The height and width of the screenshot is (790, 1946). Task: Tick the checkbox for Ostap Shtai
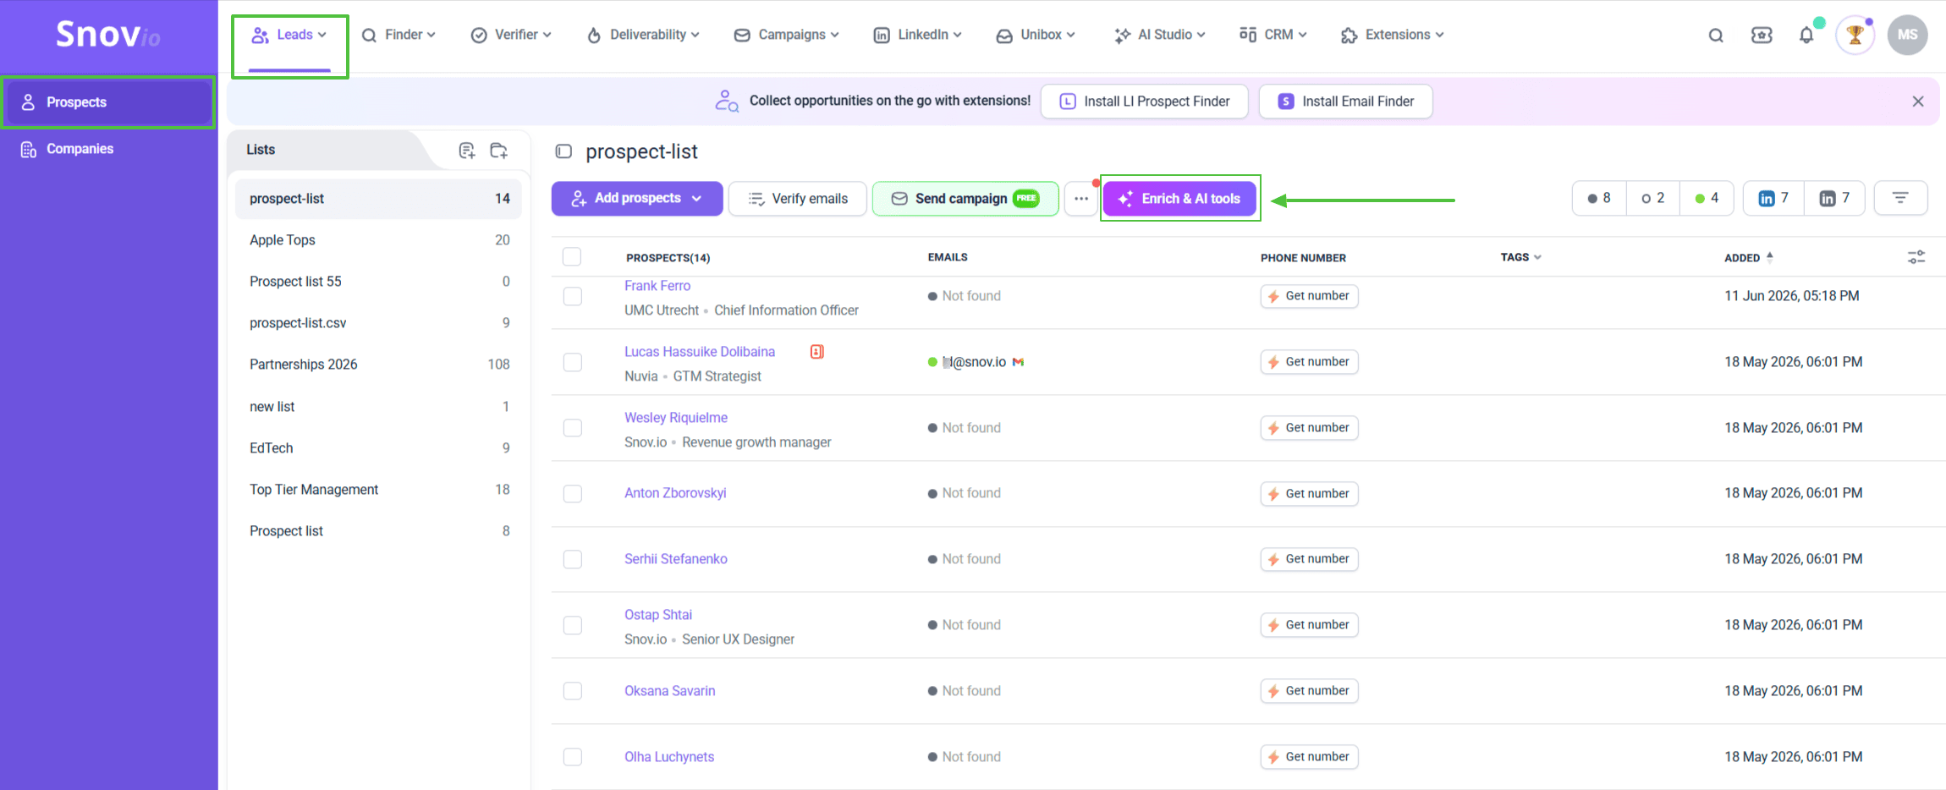click(573, 625)
